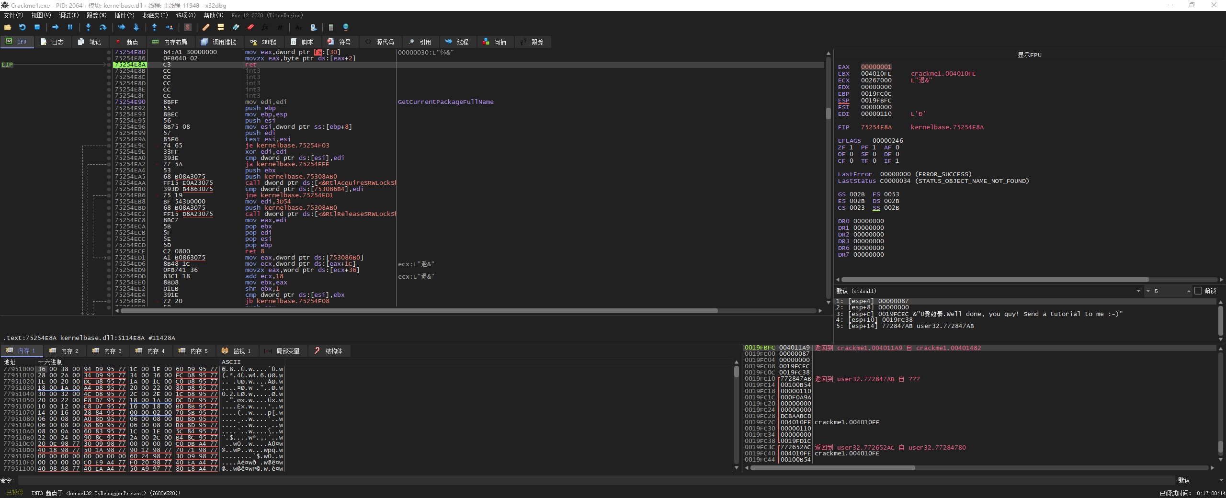Image resolution: width=1226 pixels, height=498 pixels.
Task: Enable the 解锁 checkbox
Action: click(x=1198, y=291)
